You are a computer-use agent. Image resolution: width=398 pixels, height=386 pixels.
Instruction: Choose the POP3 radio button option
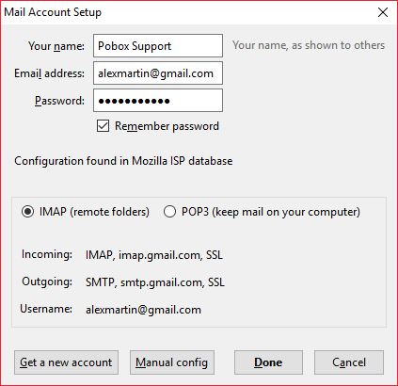click(x=169, y=212)
